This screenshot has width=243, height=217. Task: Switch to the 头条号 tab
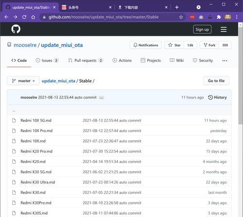point(86,7)
